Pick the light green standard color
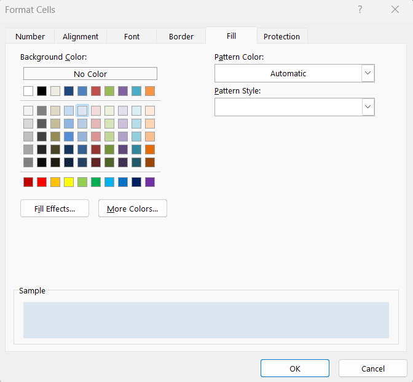Image resolution: width=413 pixels, height=382 pixels. (82, 182)
